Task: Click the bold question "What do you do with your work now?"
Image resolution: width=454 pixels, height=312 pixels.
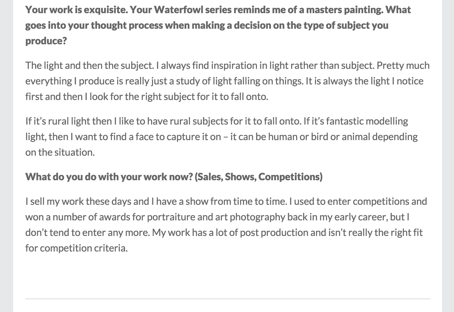Action: (x=109, y=177)
